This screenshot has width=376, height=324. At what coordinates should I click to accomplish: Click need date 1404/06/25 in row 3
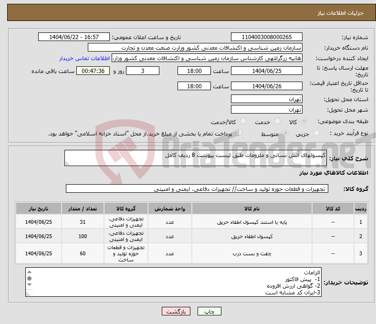[x=39, y=253]
